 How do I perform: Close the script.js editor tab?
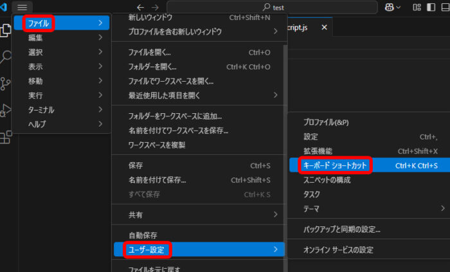pyautogui.click(x=324, y=28)
